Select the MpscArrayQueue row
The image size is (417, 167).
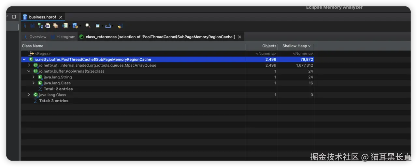click(167, 65)
